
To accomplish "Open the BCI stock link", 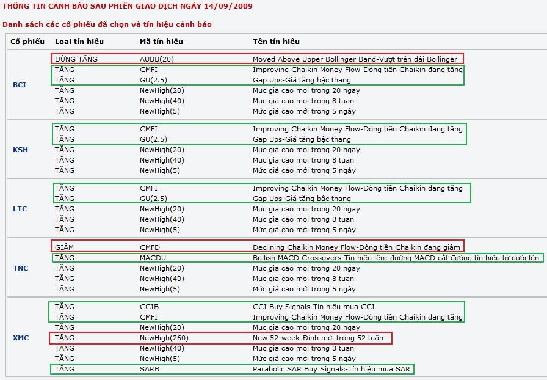I will pos(20,85).
